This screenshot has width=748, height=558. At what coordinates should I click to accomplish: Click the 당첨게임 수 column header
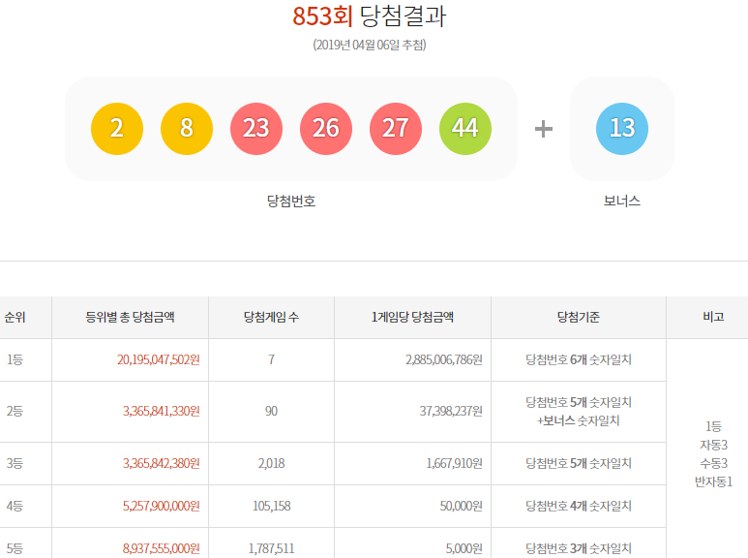click(271, 317)
